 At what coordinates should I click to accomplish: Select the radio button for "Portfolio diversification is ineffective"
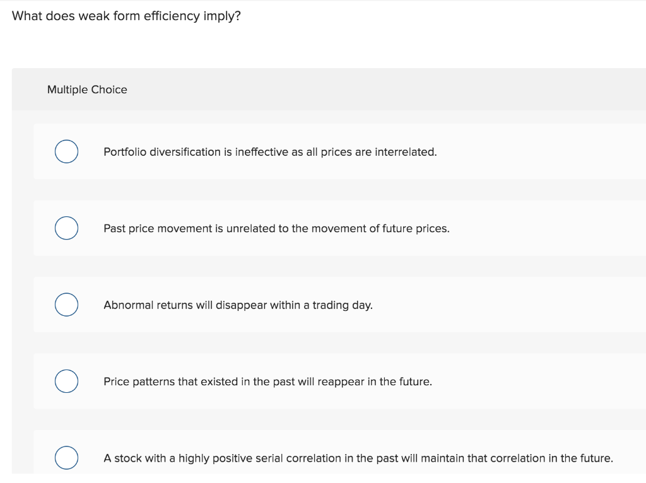click(66, 151)
